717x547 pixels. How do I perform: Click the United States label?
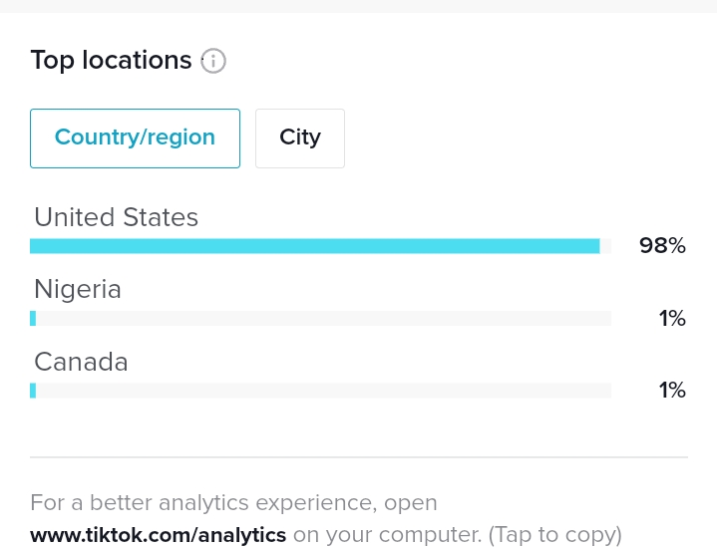click(x=116, y=217)
